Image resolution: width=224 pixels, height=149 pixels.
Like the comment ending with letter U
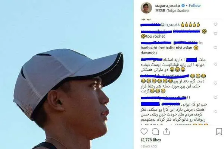click(215, 97)
